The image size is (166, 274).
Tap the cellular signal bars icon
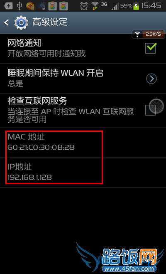pos(115,6)
